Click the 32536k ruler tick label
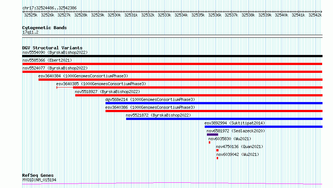This screenshot has width=333, height=188. (x=215, y=15)
